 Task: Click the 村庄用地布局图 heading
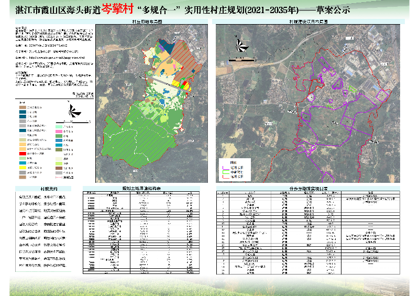click(147, 21)
